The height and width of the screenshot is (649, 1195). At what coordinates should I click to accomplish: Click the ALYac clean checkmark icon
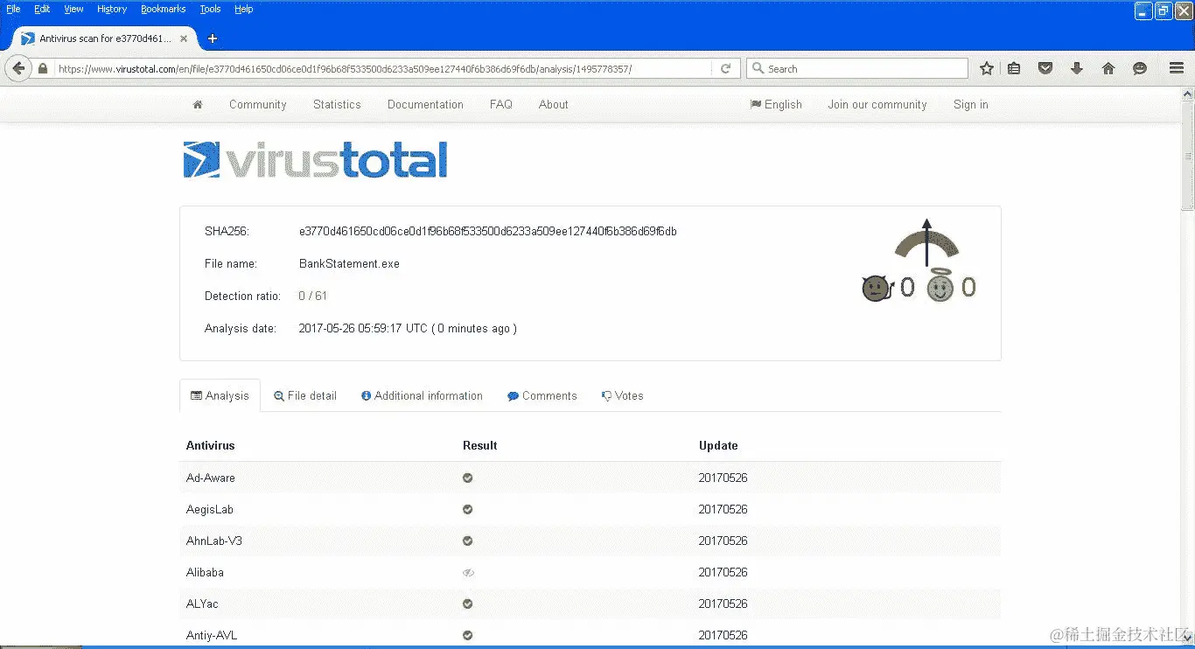point(468,604)
